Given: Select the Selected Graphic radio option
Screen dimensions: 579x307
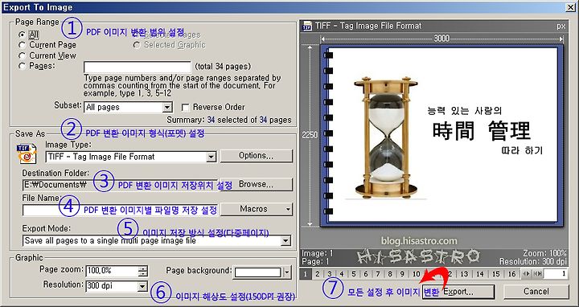Looking at the screenshot, I should (137, 45).
